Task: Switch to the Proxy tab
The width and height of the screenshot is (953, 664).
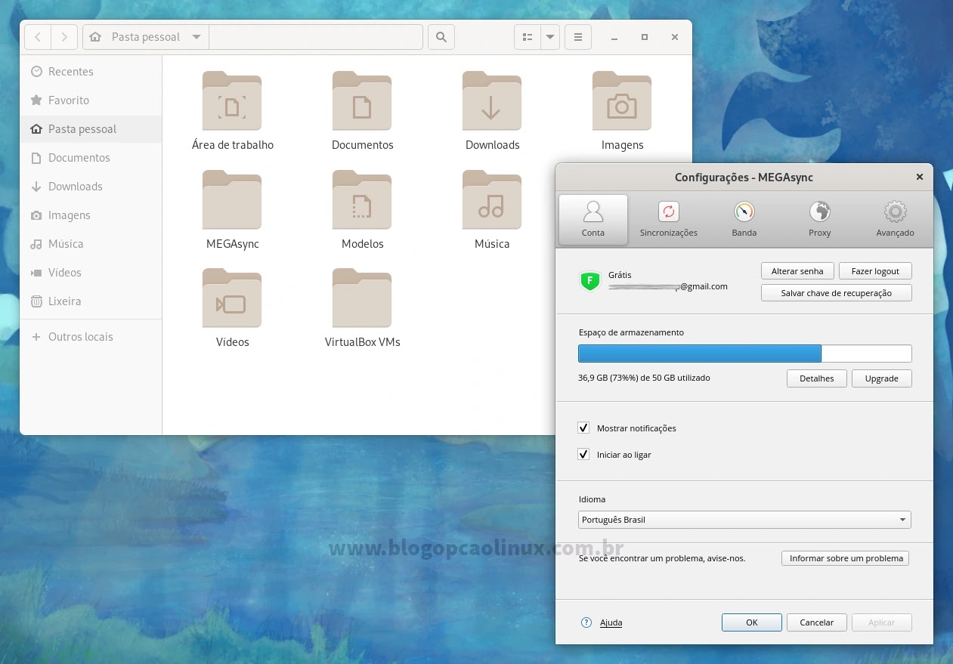Action: pos(820,220)
